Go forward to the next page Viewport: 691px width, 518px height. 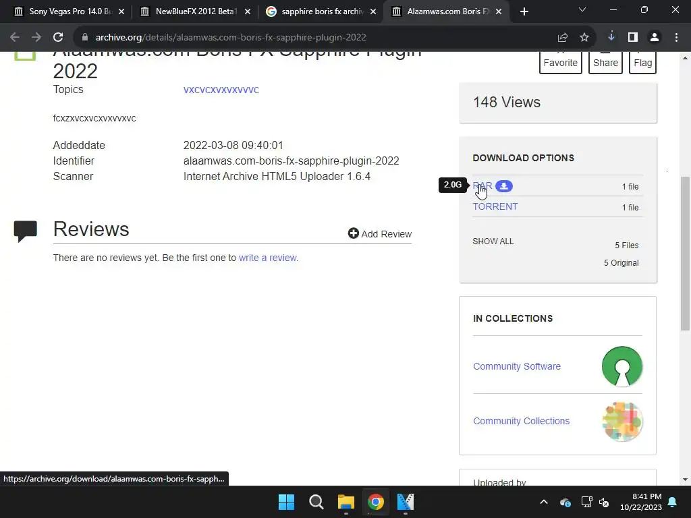pos(36,38)
